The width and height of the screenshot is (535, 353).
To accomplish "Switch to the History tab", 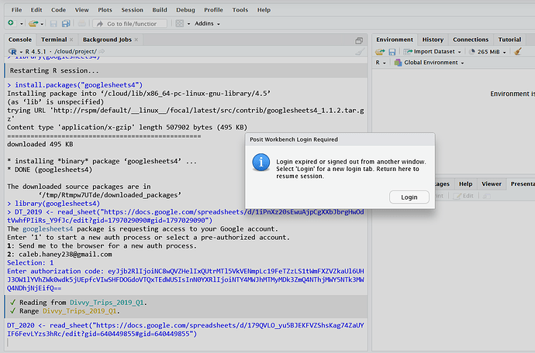I will (x=433, y=39).
